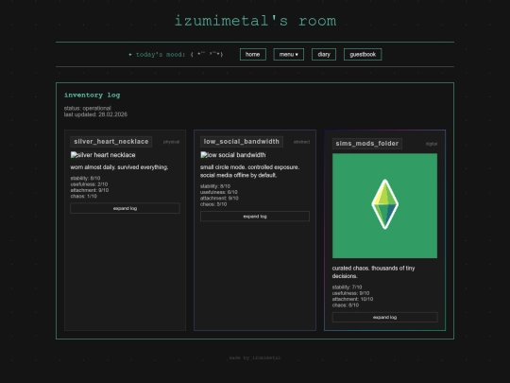Click "usefulness: 2/10" in necklace card
The width and height of the screenshot is (510, 383).
pos(89,184)
